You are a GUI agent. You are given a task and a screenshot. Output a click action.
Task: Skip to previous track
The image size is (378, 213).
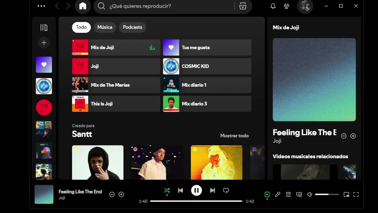(x=181, y=191)
